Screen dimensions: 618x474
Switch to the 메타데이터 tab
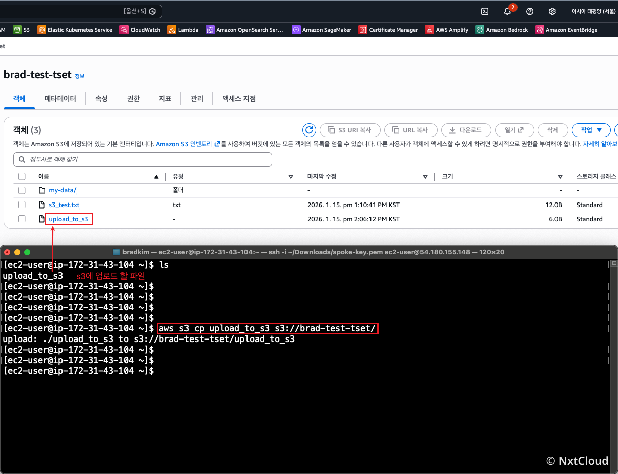point(60,99)
